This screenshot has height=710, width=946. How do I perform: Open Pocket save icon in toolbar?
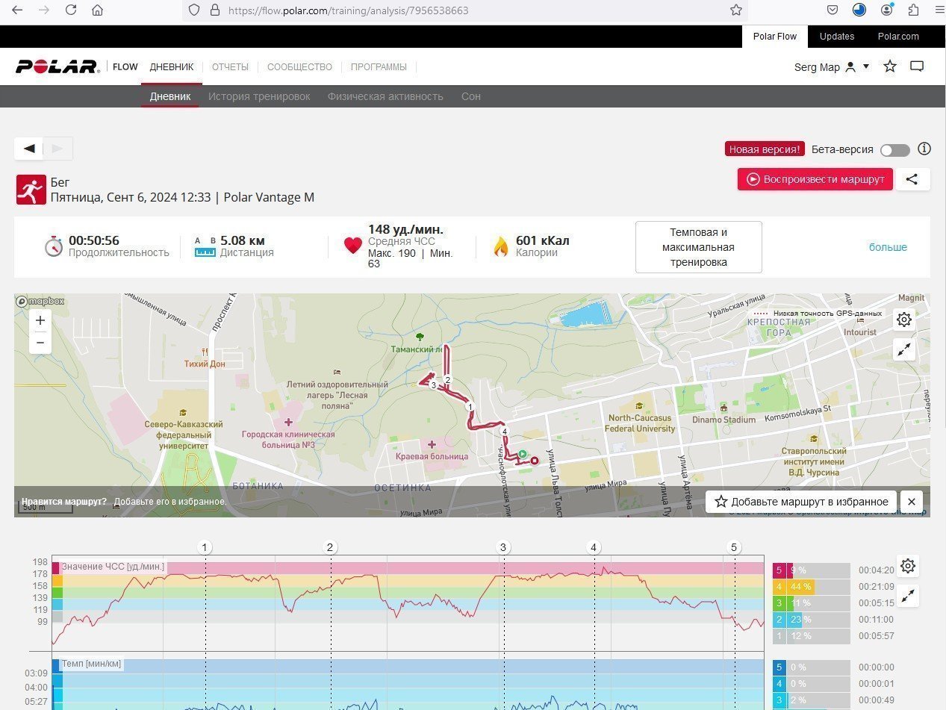tap(833, 10)
